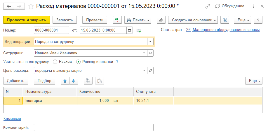Click the back navigation arrow
The height and width of the screenshot is (134, 268).
click(9, 6)
